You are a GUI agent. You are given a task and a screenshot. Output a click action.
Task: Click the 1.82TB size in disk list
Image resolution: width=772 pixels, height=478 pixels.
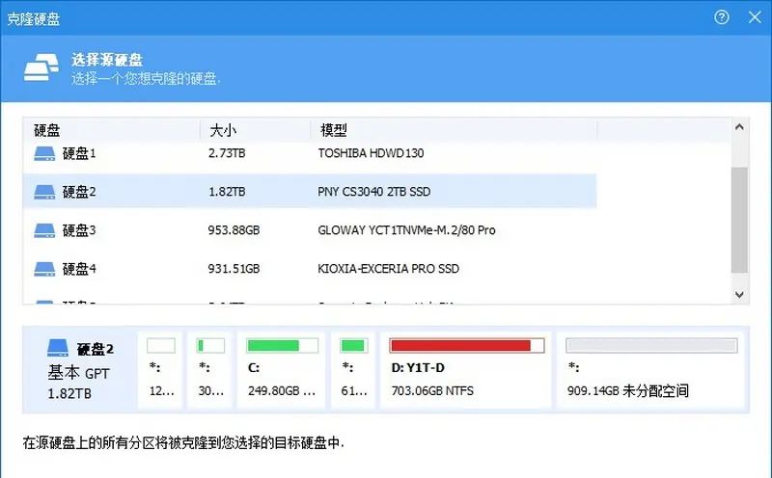tap(227, 192)
